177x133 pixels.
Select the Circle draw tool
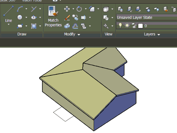(x=20, y=17)
